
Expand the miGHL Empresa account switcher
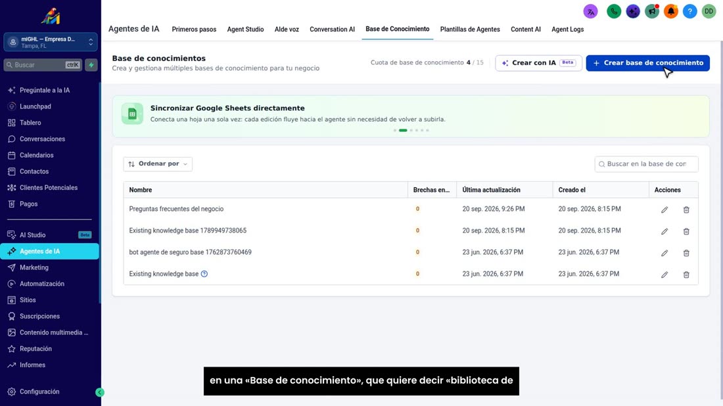click(x=50, y=43)
